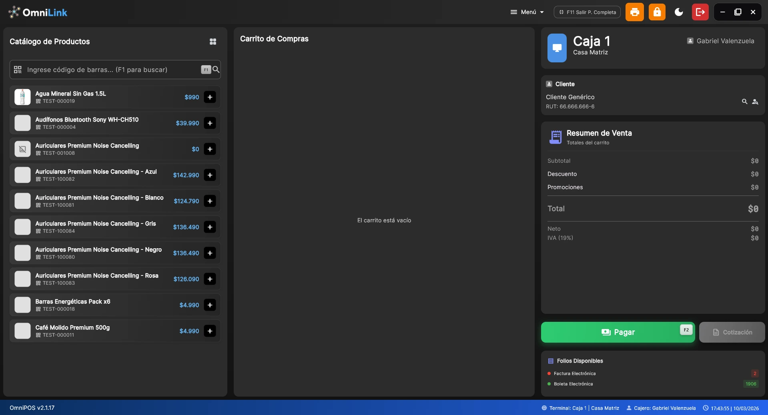This screenshot has height=415, width=768.
Task: Click price $142.990 of Azul headphones
Action: point(186,175)
